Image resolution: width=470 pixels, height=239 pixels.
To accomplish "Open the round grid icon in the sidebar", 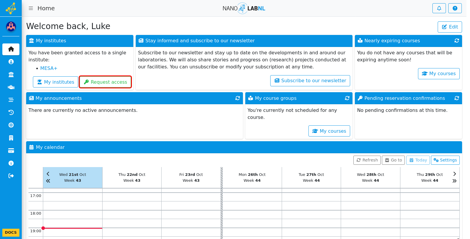I will [x=11, y=125].
